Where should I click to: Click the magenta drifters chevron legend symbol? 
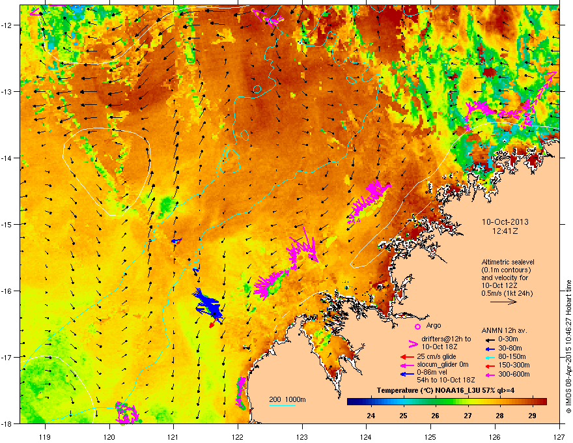point(413,344)
